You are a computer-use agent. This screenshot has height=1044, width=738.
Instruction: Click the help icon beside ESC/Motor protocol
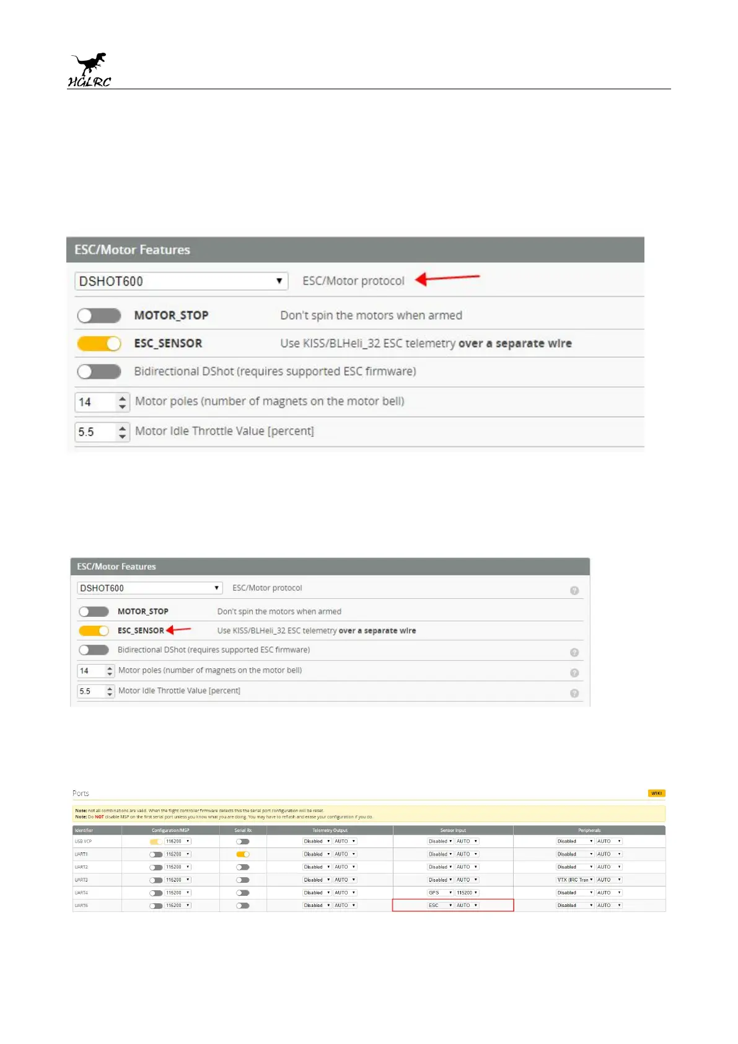pyautogui.click(x=574, y=590)
